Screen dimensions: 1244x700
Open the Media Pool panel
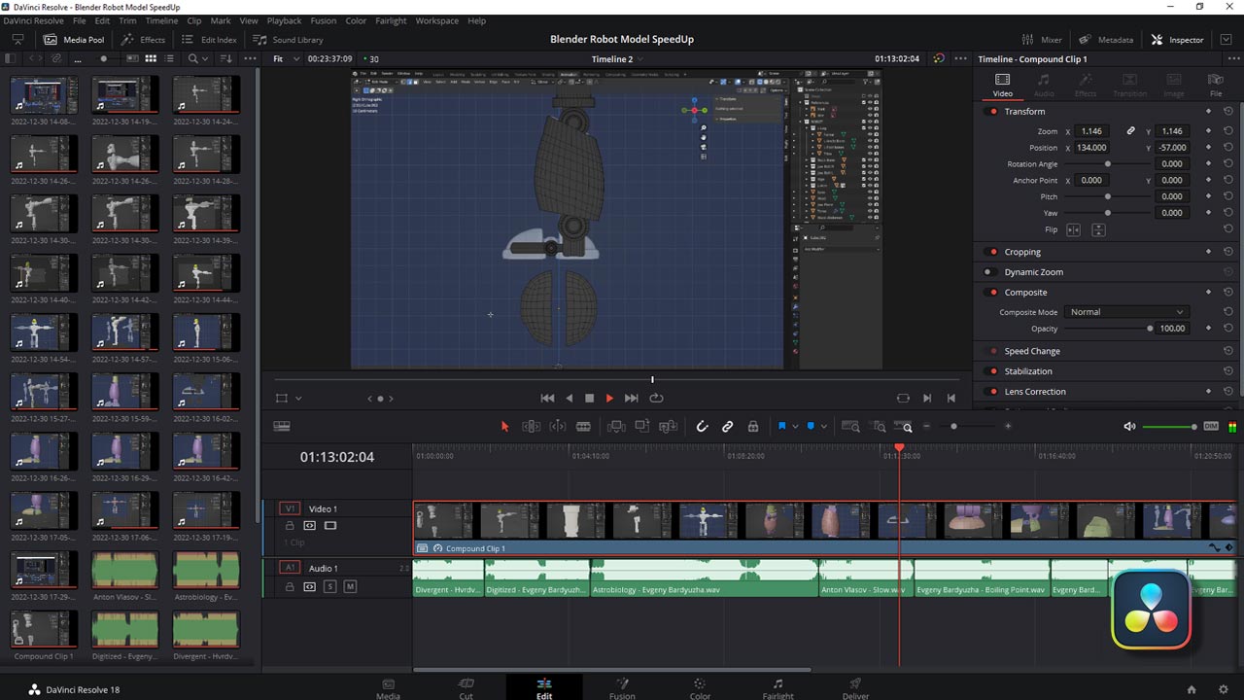(74, 40)
